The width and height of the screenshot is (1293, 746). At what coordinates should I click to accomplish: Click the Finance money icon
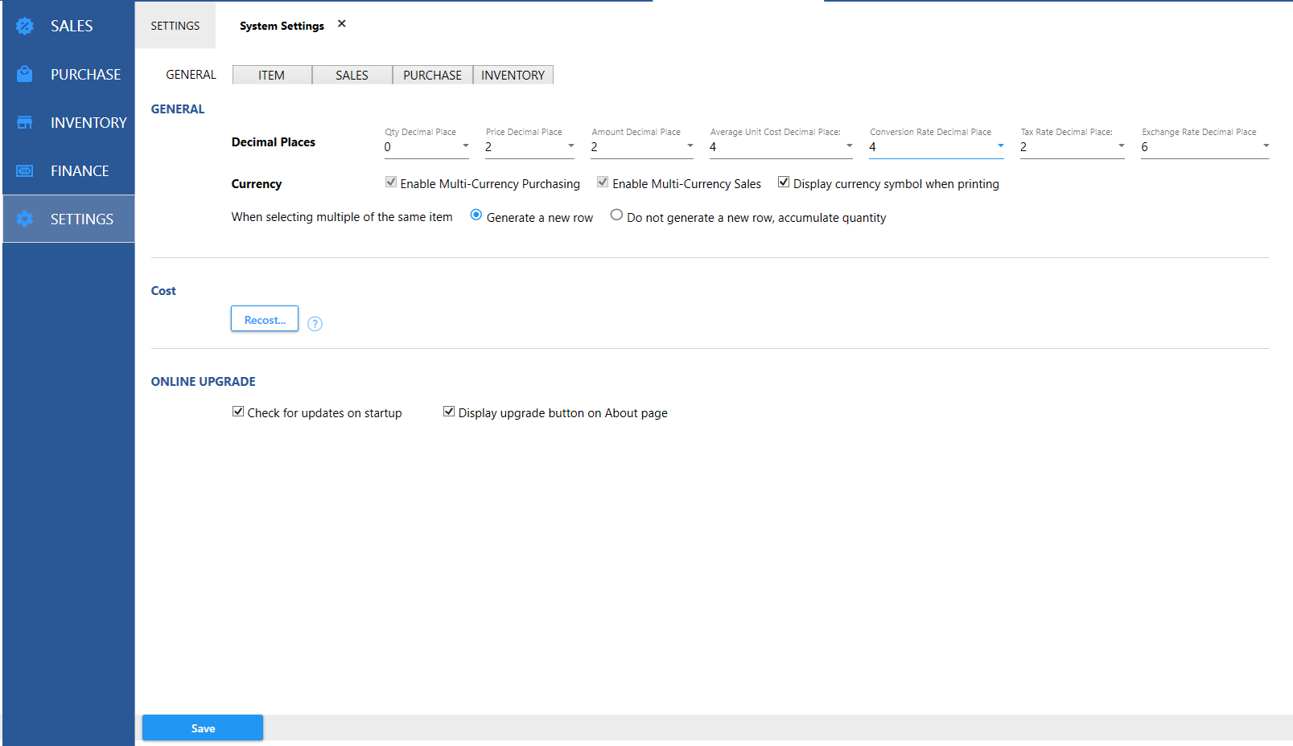[25, 170]
